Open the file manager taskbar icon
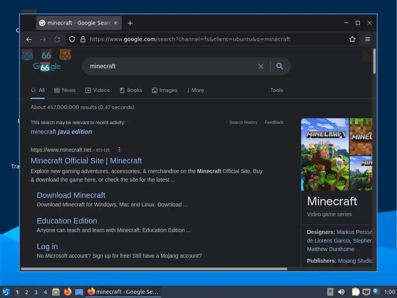This screenshot has height=298, width=397. tap(56, 292)
